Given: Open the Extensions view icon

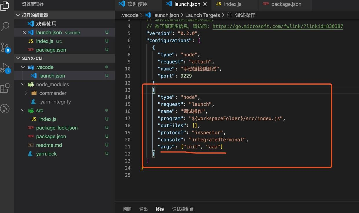Looking at the screenshot, I should (5, 88).
